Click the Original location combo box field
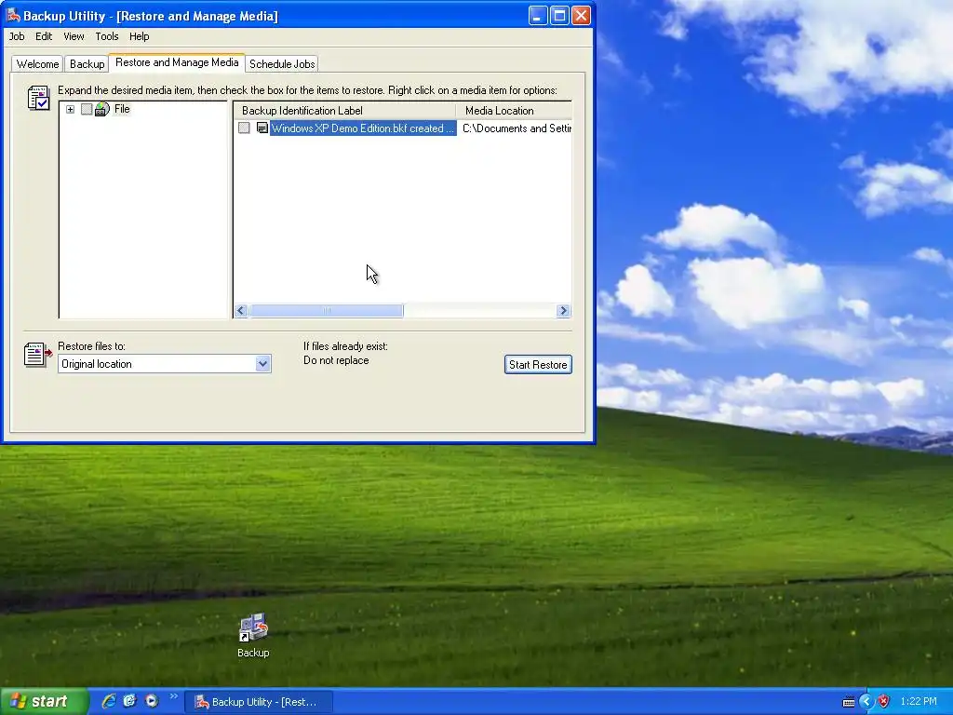This screenshot has width=953, height=715. pos(165,364)
